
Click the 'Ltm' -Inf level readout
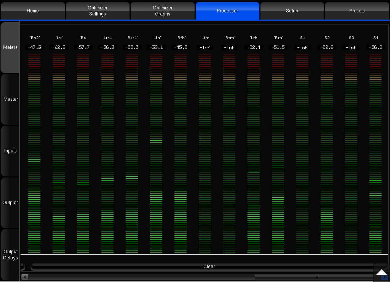point(205,48)
